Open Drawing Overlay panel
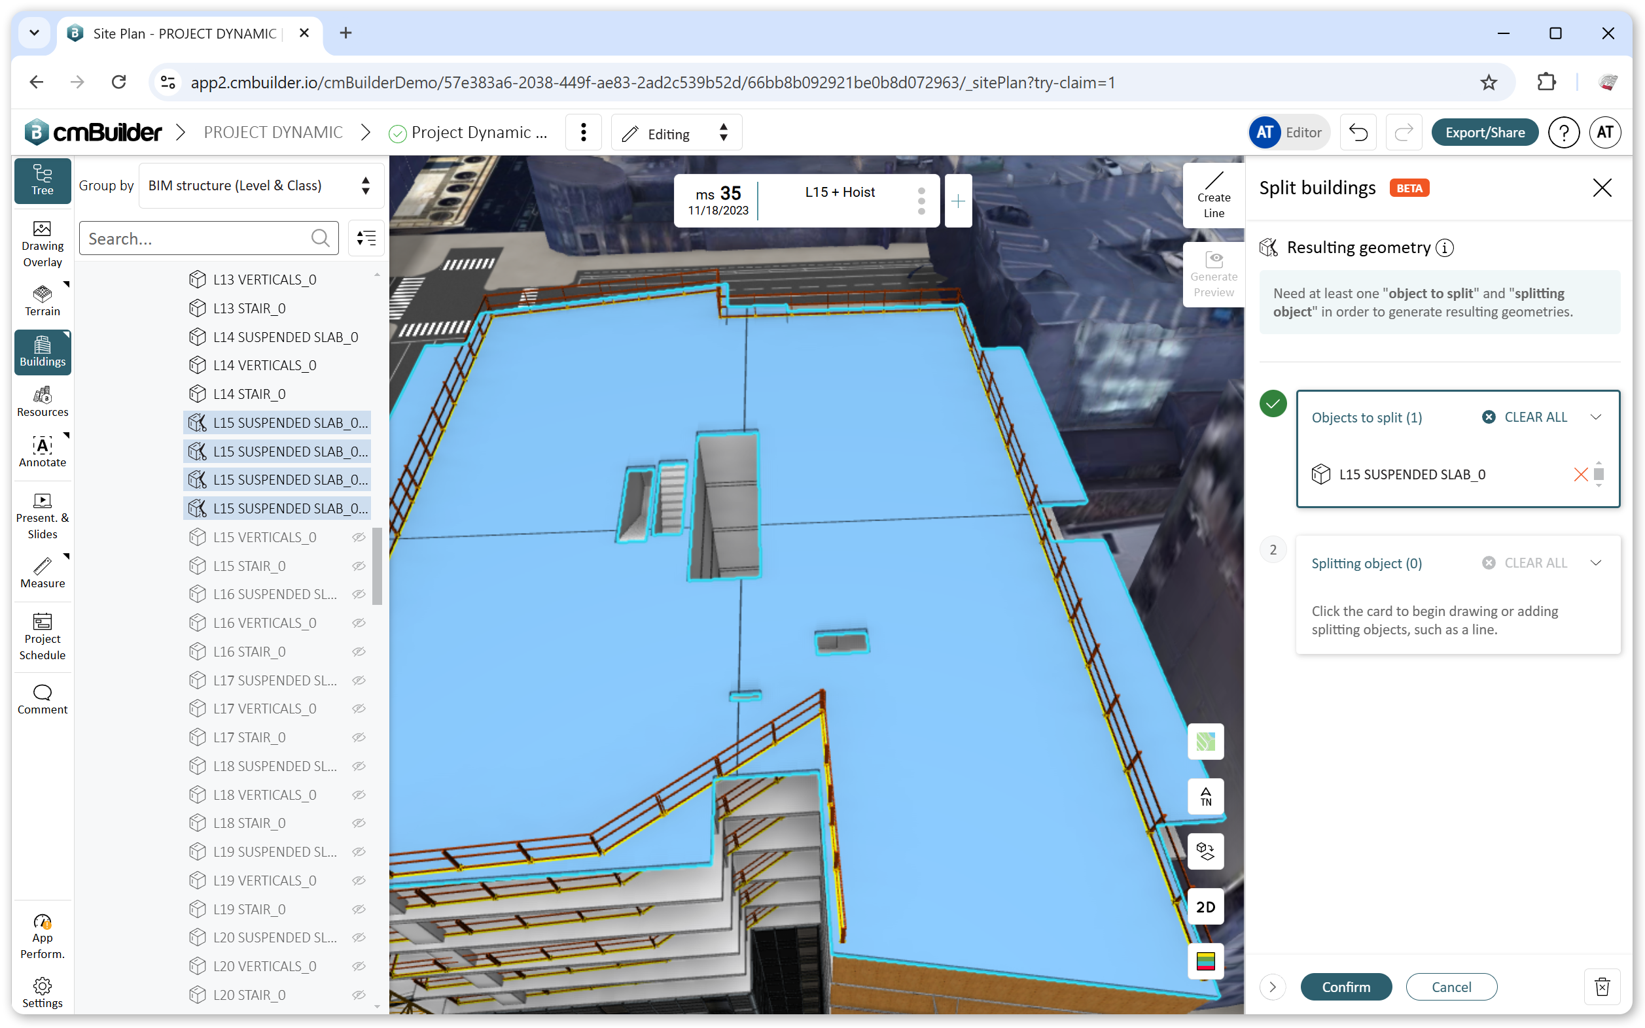This screenshot has height=1028, width=1645. click(42, 243)
